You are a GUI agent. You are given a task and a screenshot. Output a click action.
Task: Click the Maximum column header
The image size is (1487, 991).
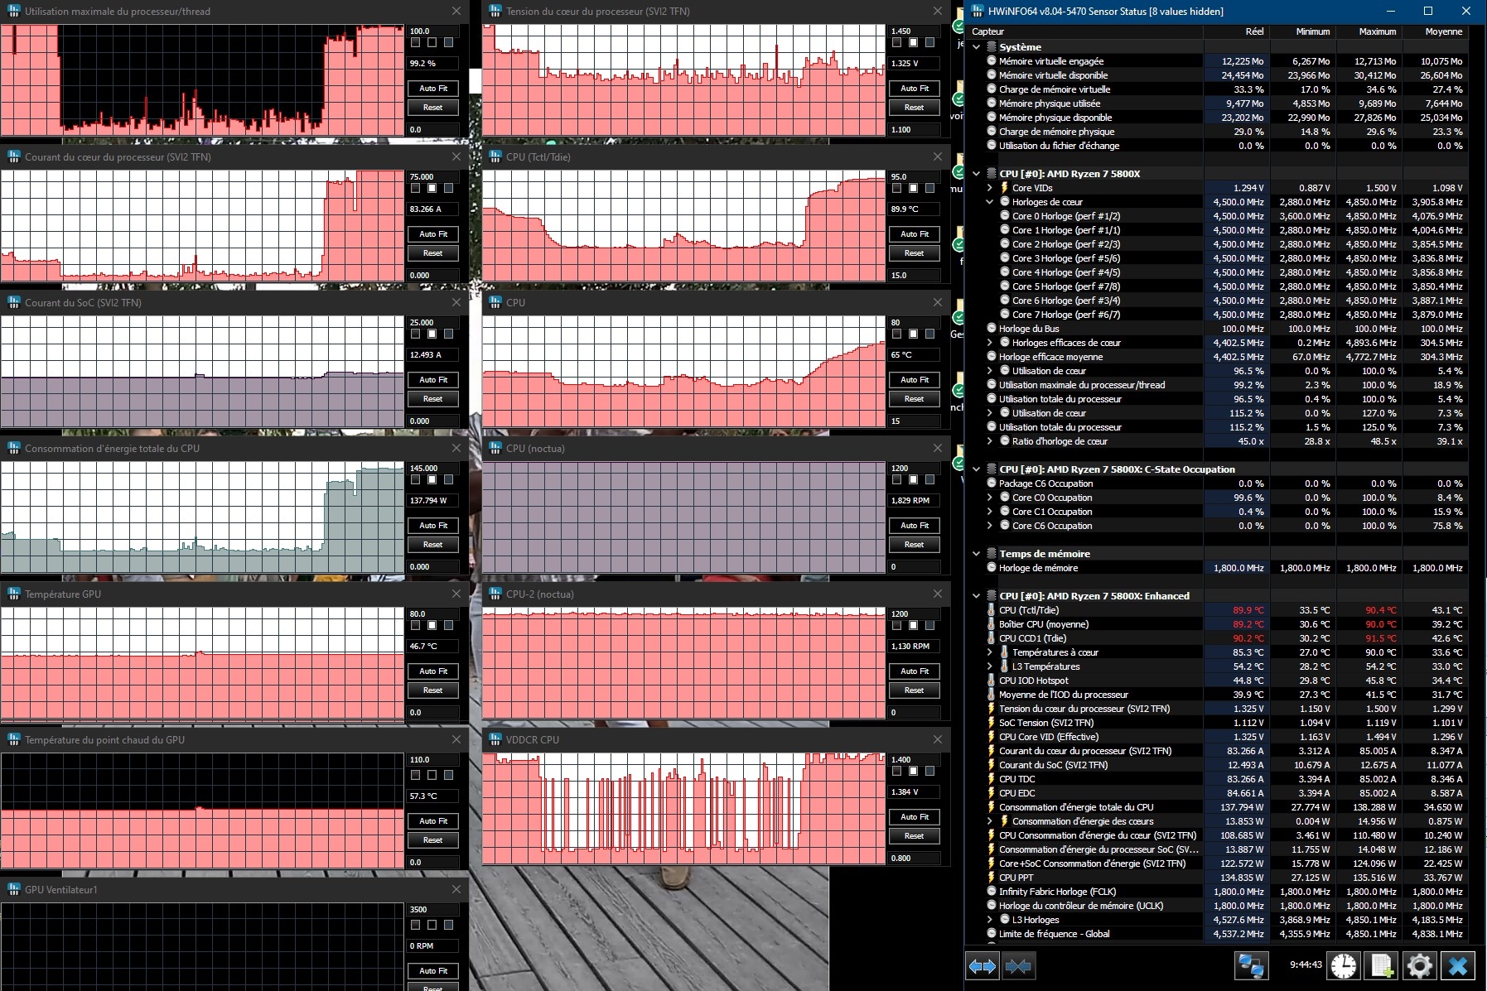click(x=1377, y=31)
